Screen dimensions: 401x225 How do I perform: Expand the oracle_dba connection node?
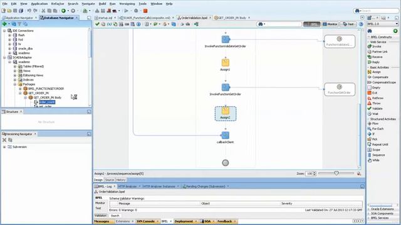pos(10,49)
